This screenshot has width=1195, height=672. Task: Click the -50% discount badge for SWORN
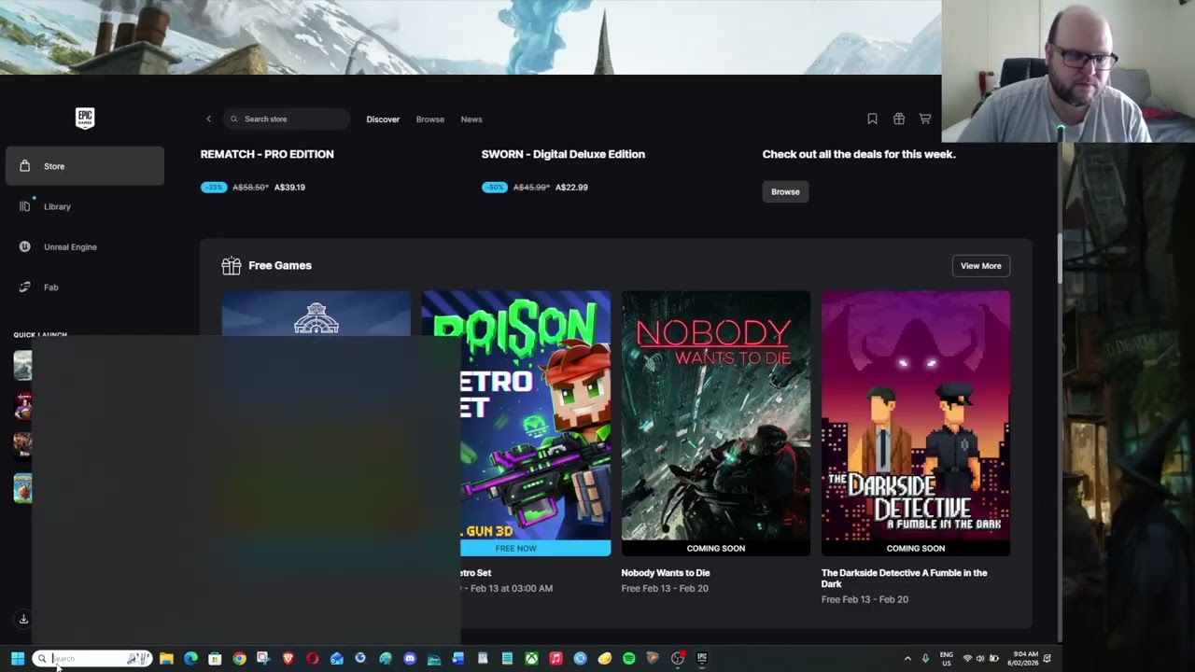click(x=495, y=188)
